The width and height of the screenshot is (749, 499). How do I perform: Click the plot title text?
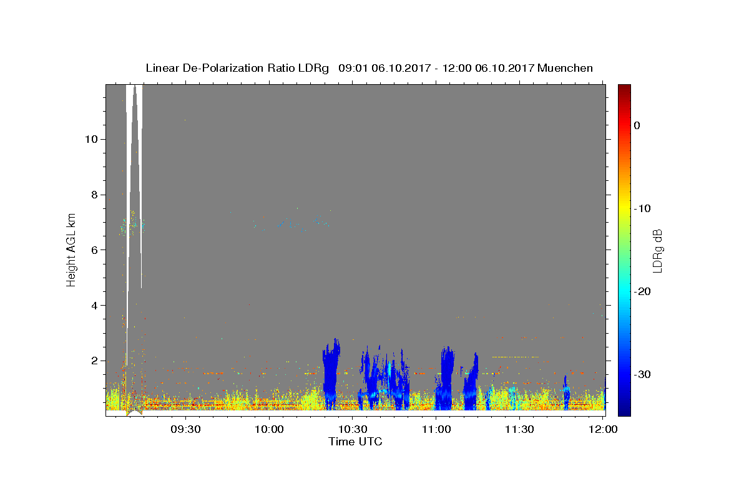point(370,68)
